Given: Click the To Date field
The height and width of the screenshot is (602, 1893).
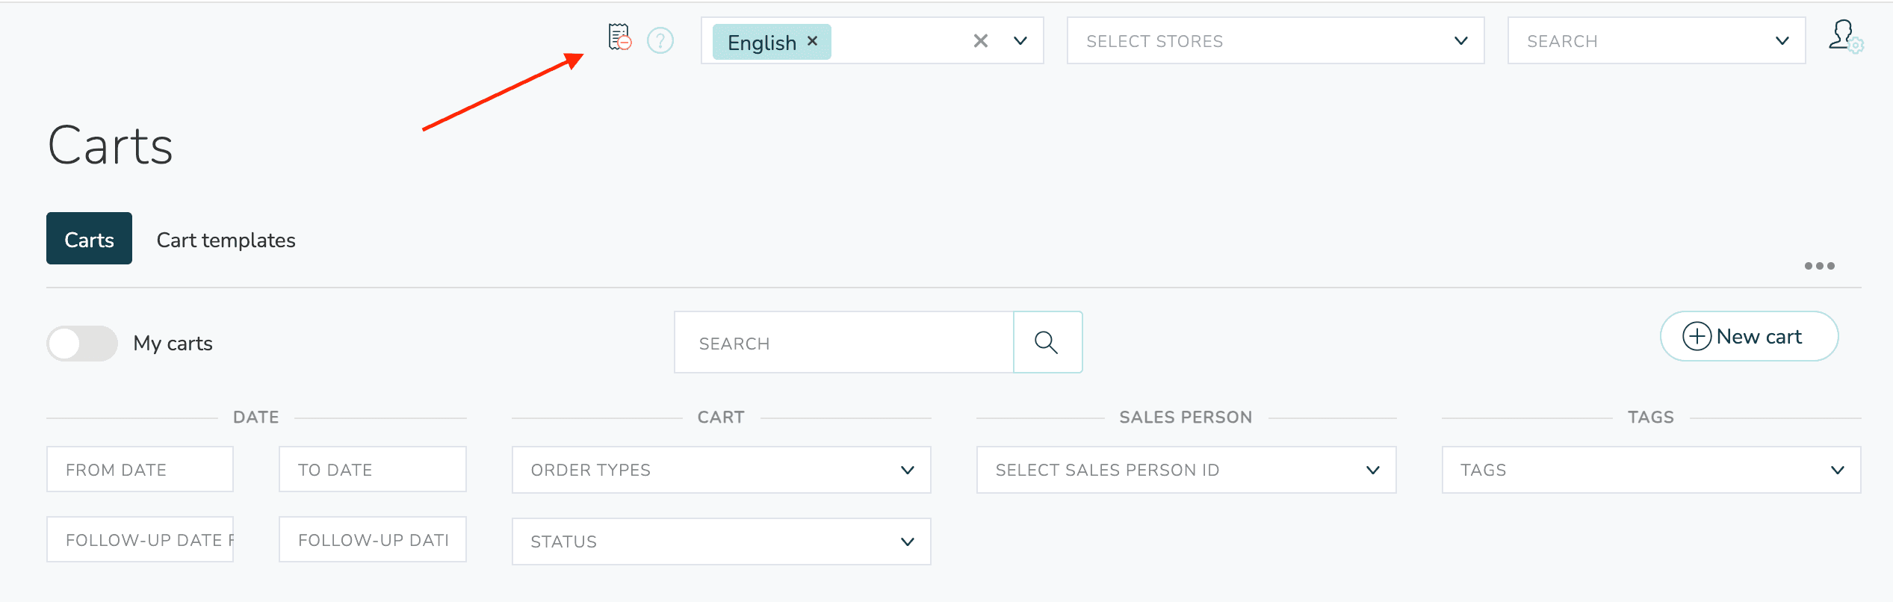Looking at the screenshot, I should click(372, 470).
